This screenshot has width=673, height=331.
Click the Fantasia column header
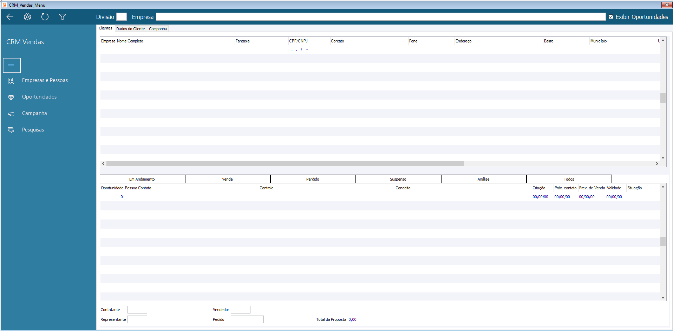[x=261, y=41]
